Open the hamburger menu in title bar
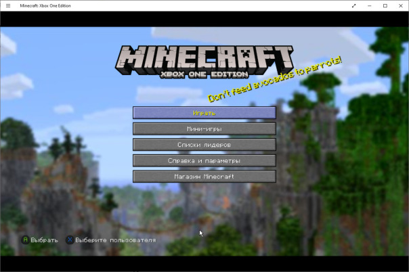Viewport: 409px width, 272px height. [8, 5]
